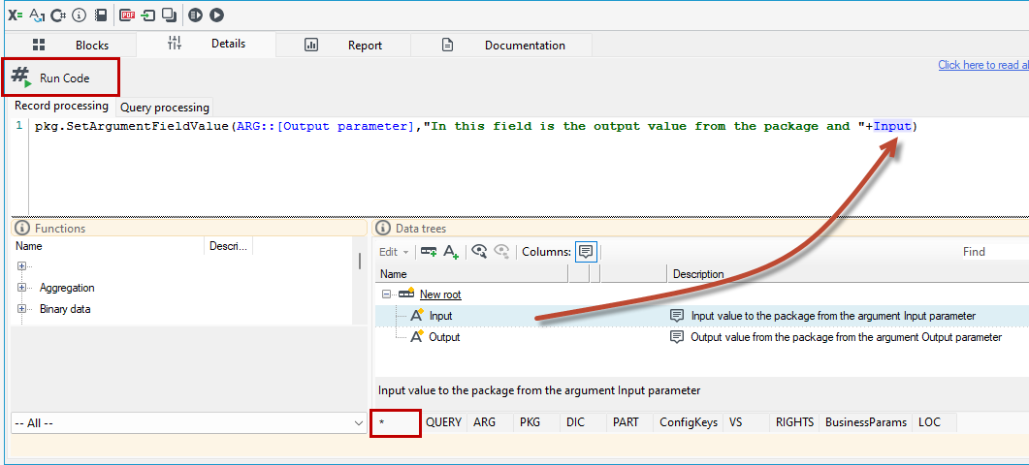This screenshot has height=465, width=1029.
Task: Open the '-- All --' filter dropdown
Action: click(x=189, y=423)
